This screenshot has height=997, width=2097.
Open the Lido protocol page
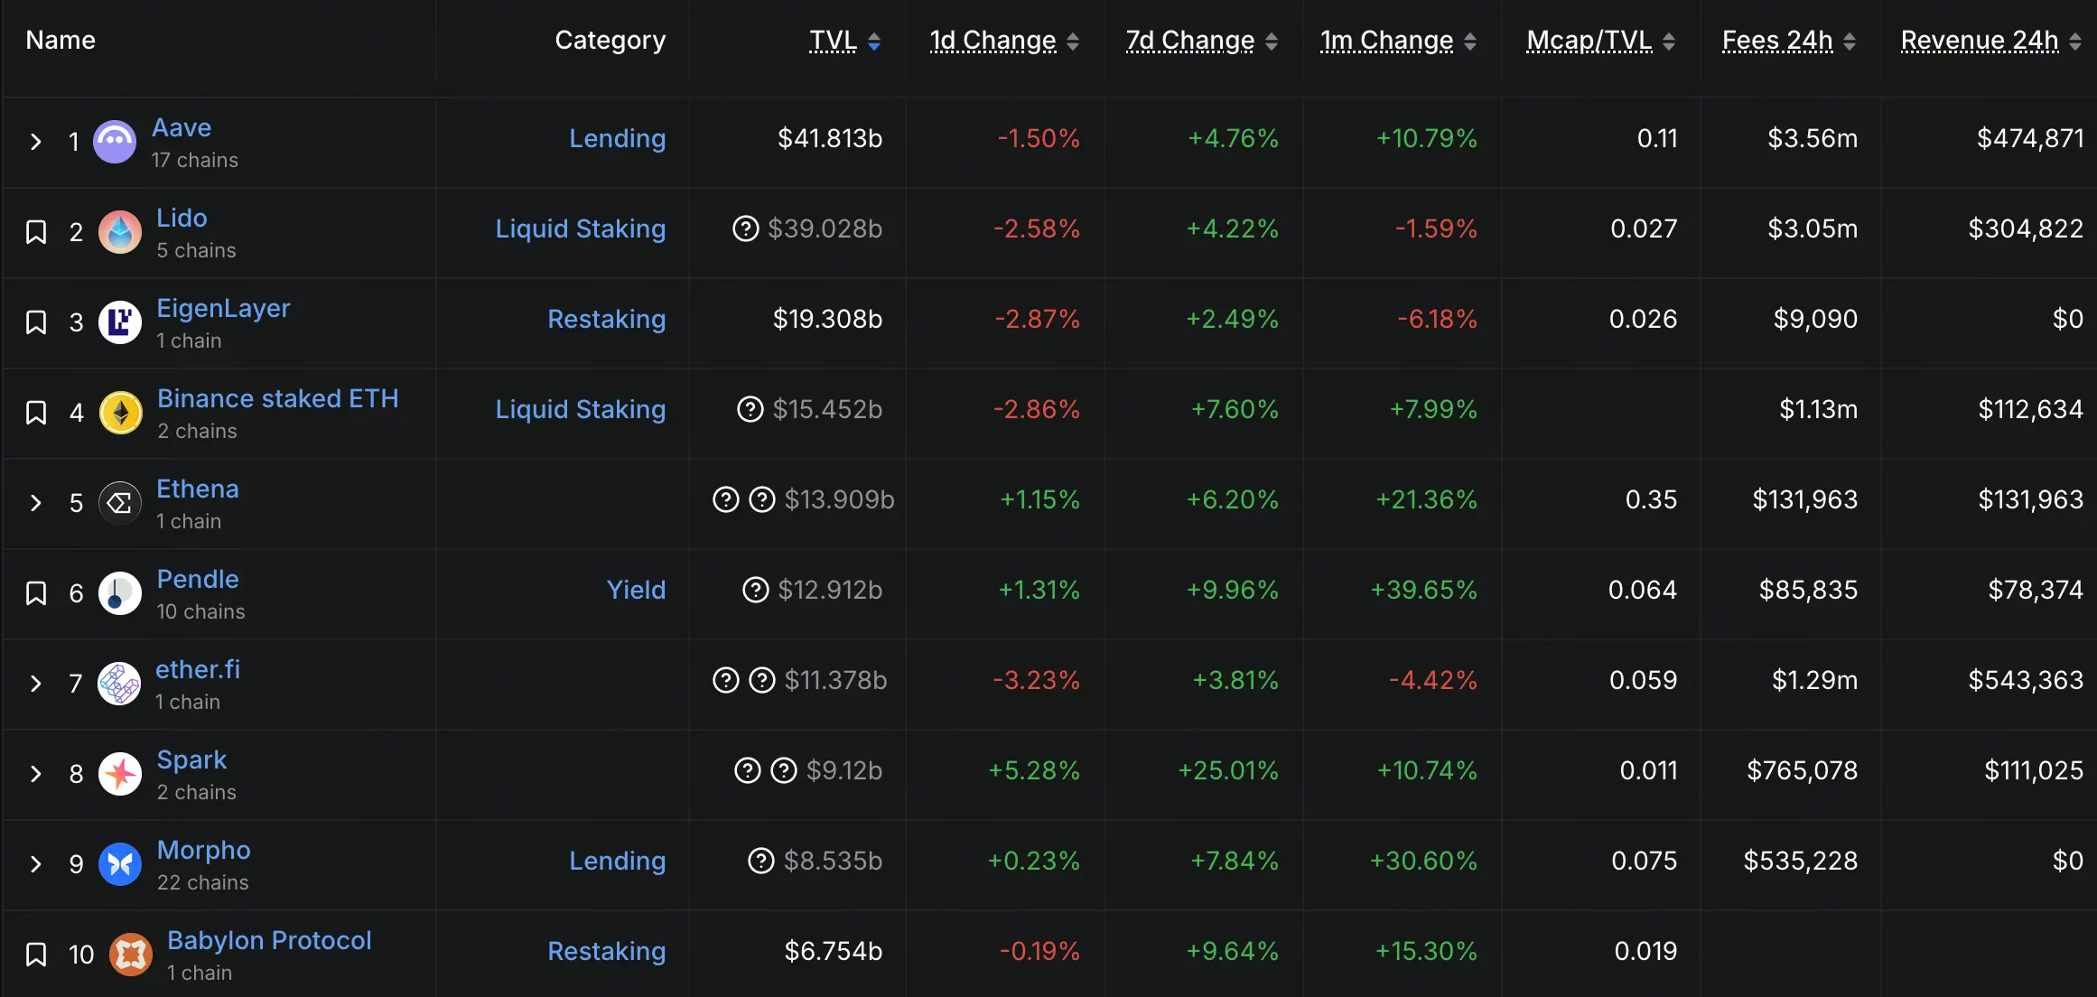[x=182, y=218]
